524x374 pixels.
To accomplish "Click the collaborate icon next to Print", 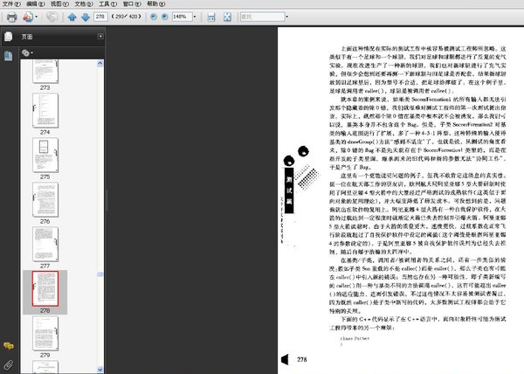I will 28,17.
